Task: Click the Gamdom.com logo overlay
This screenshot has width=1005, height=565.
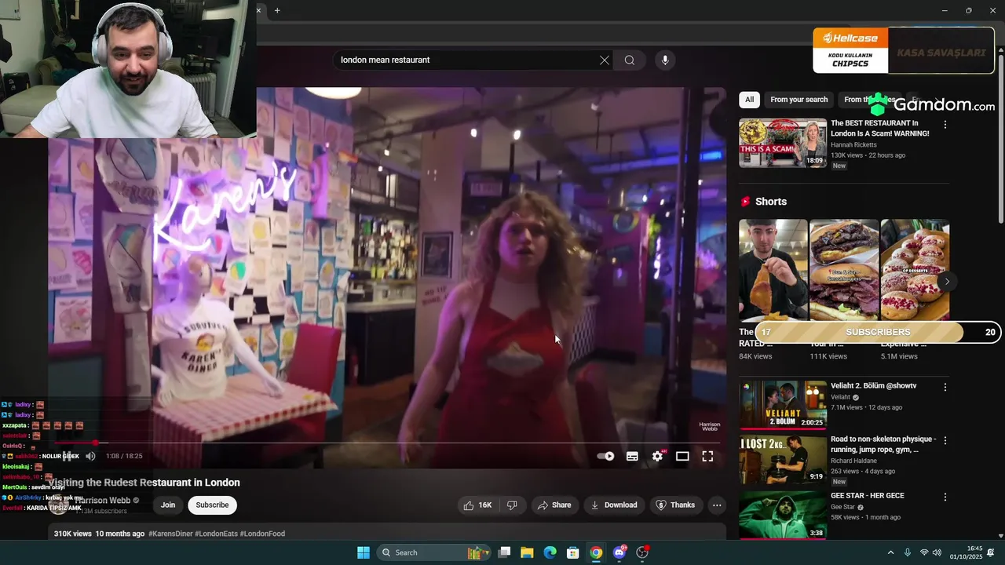Action: (x=931, y=104)
